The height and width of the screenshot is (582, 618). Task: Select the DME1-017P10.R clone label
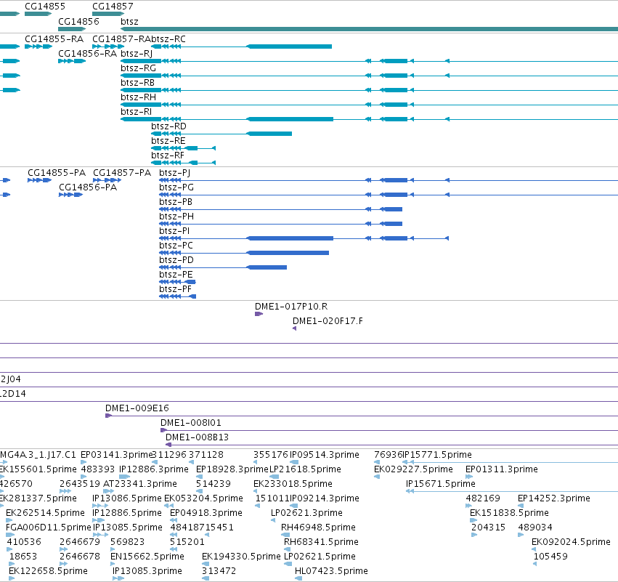(291, 307)
